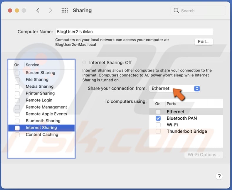Enable Bluetooth Sharing checkbox
This screenshot has height=190, width=232.
17,121
